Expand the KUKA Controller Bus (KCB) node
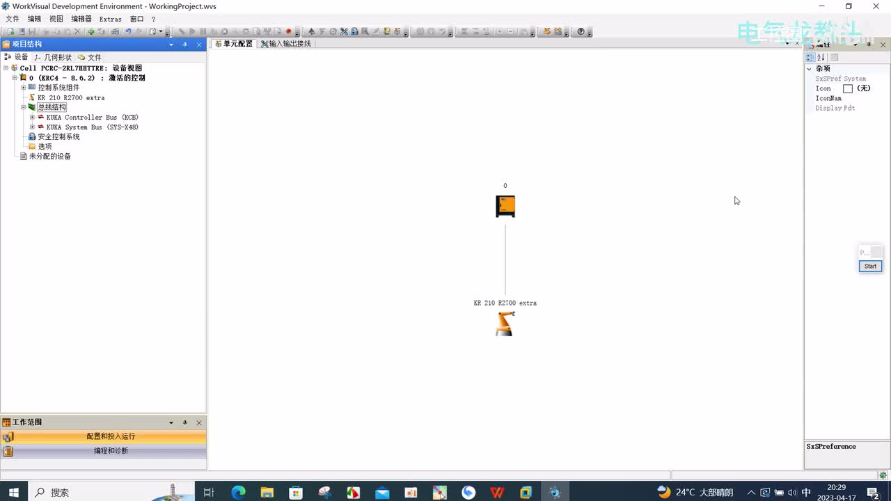Viewport: 891px width, 501px height. coord(32,117)
